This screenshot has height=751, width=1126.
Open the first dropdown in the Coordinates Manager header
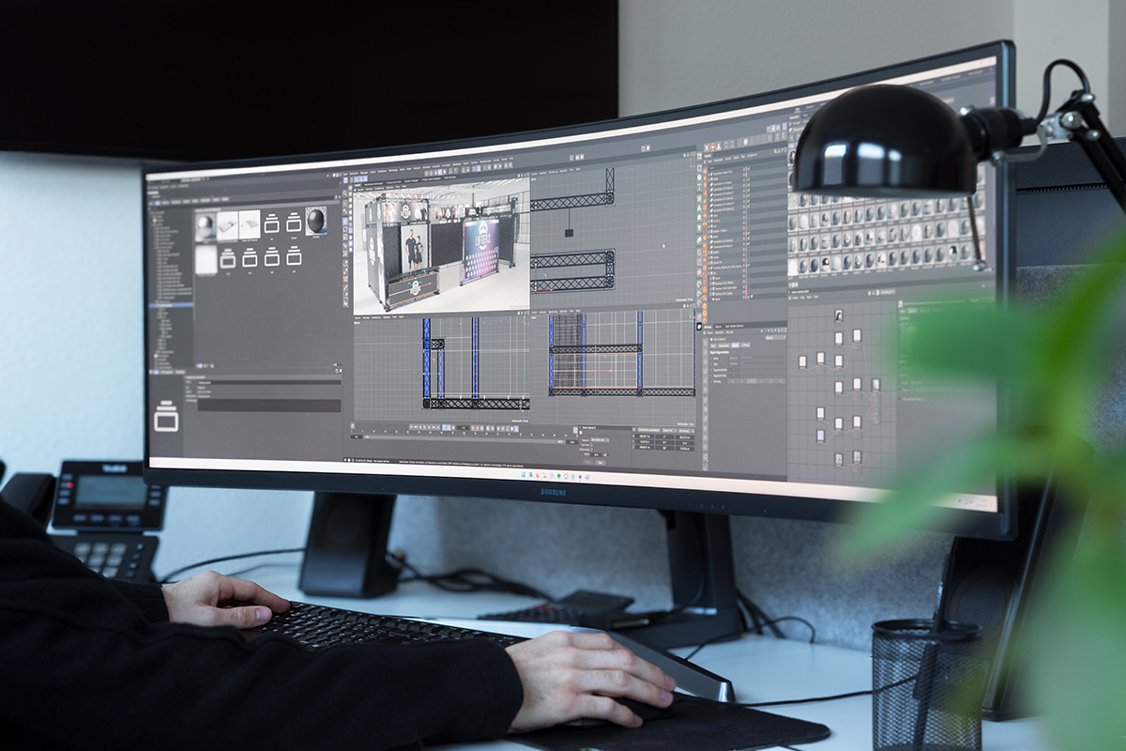point(647,430)
